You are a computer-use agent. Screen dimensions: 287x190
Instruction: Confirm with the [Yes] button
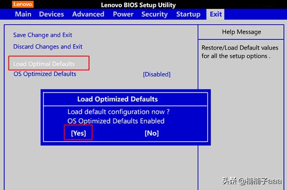pos(78,133)
